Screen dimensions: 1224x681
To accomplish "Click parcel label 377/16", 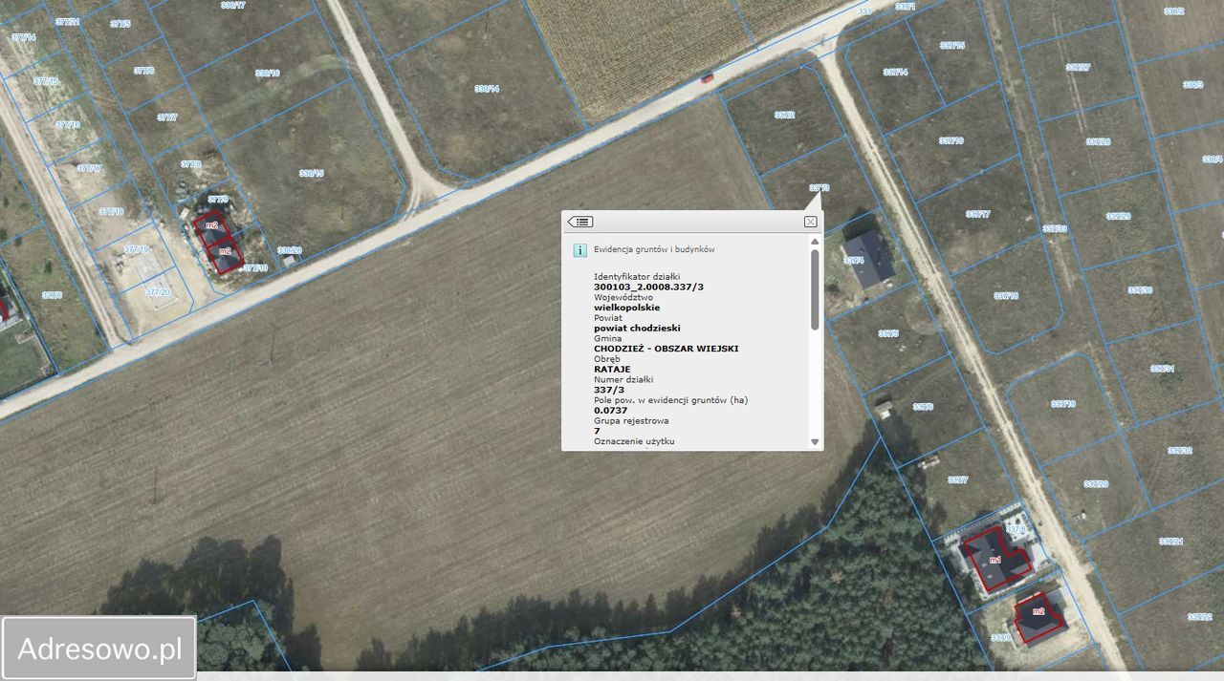I will point(67,125).
